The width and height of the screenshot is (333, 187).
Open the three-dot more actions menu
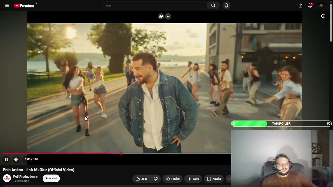coord(229,179)
